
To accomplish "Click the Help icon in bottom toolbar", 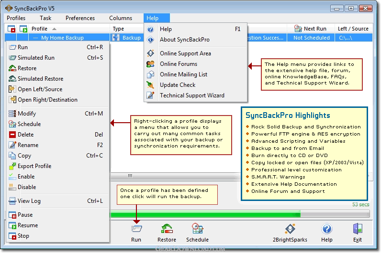I will pyautogui.click(x=327, y=229).
